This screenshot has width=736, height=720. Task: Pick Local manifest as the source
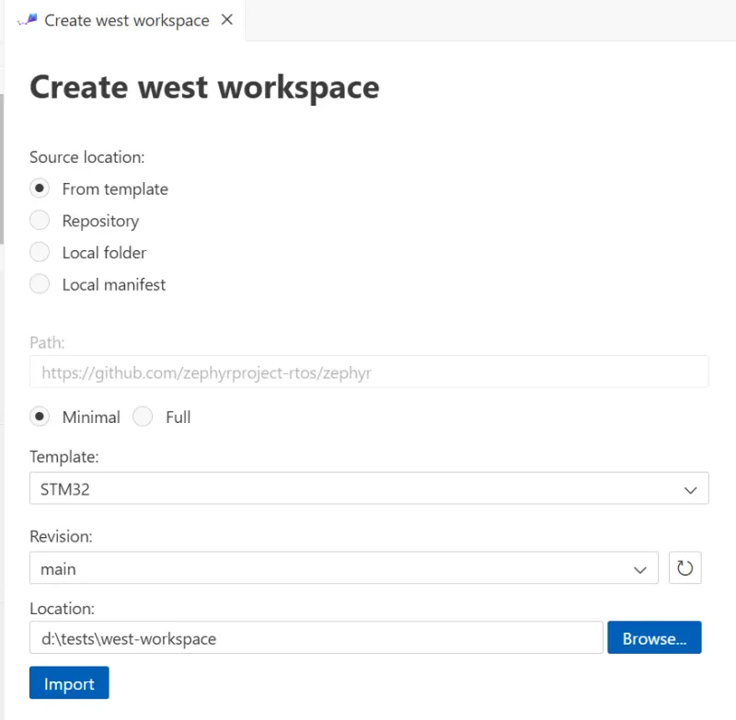40,284
